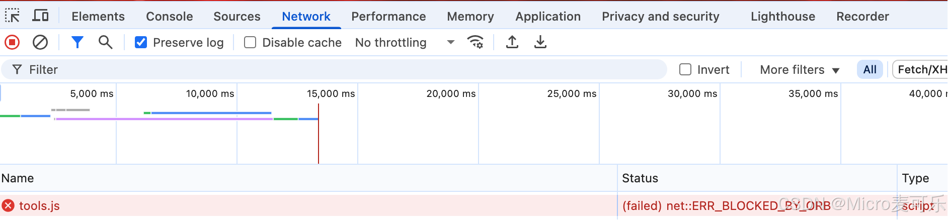
Task: Clear the network log
Action: pyautogui.click(x=40, y=43)
